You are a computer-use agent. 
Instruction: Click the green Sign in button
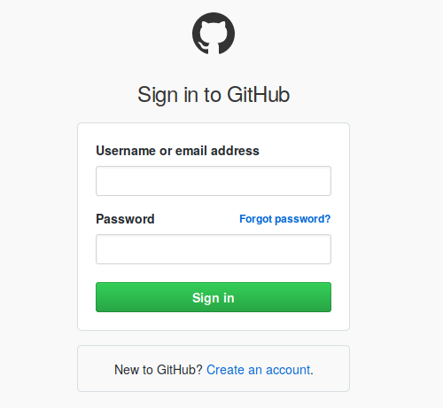pyautogui.click(x=214, y=297)
